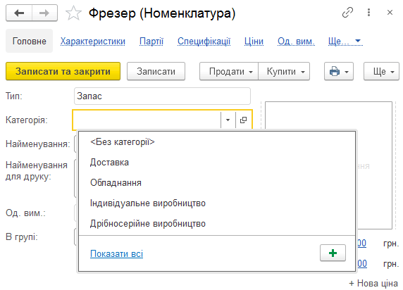Open the Специфікації tab
403x290 pixels.
[x=204, y=41]
